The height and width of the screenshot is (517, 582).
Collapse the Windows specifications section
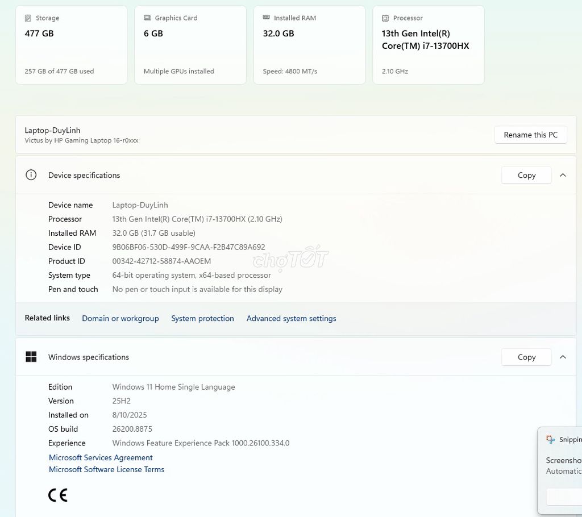point(563,357)
